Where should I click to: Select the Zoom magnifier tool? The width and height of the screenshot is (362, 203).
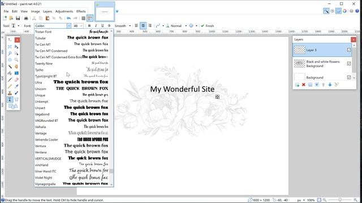click(16, 60)
